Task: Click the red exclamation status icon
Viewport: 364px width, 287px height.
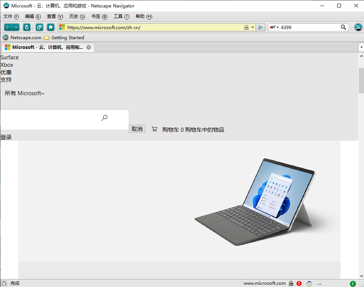Action: (x=299, y=283)
